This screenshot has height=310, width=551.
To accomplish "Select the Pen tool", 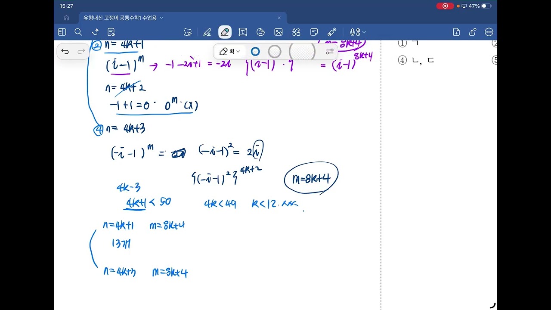I will tap(207, 32).
